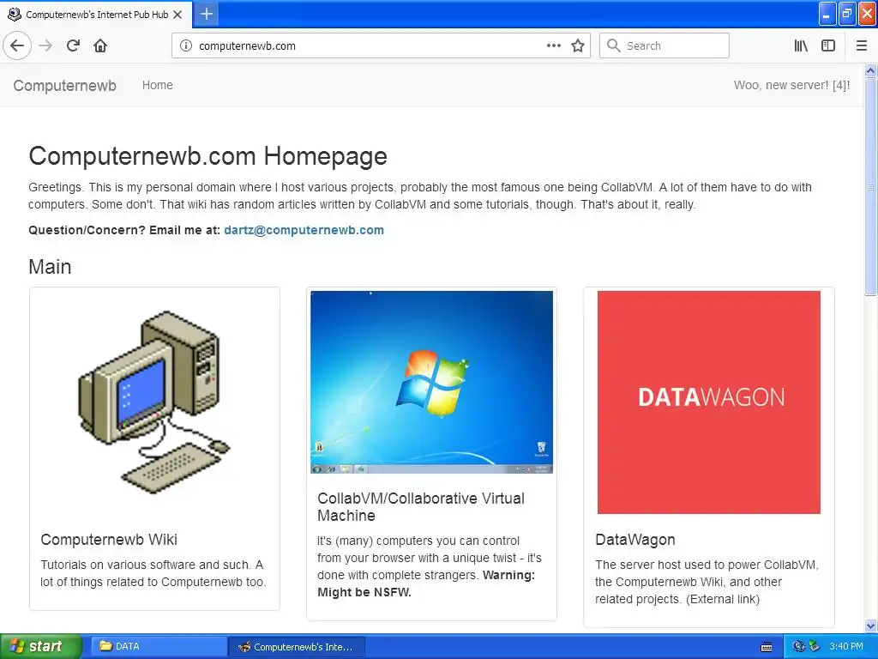Click the Home navigation item
Image resolution: width=878 pixels, height=659 pixels.
[x=158, y=85]
